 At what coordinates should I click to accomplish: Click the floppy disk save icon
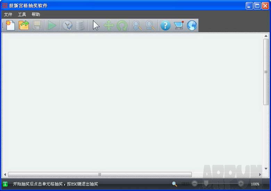pos(37,25)
